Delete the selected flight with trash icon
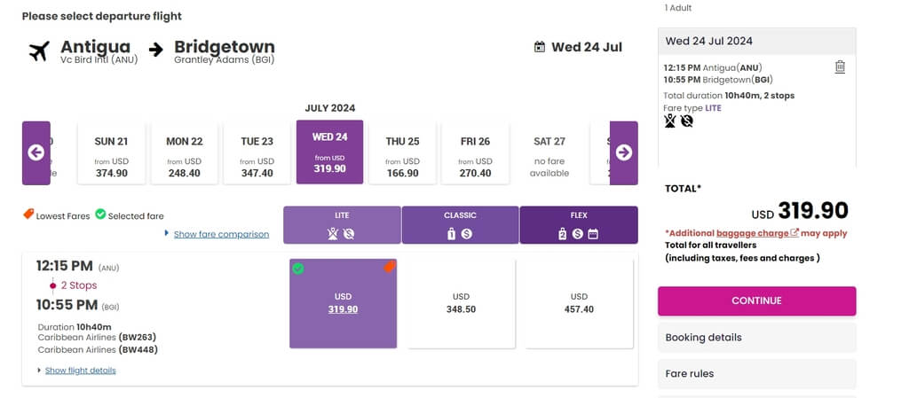This screenshot has width=909, height=398. tap(840, 67)
